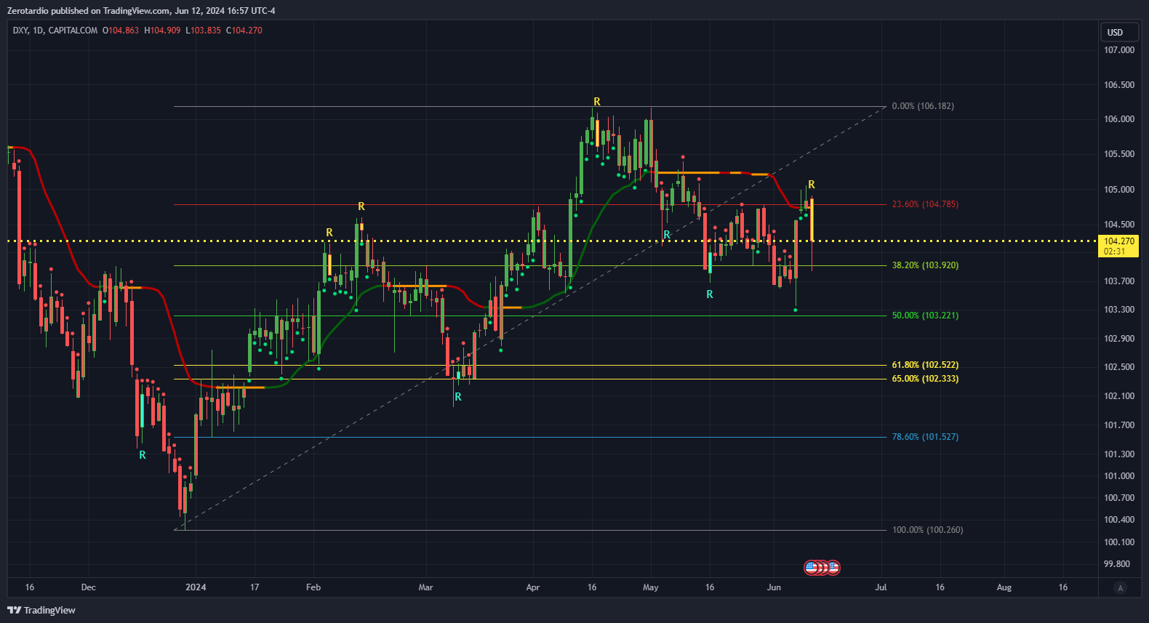The image size is (1149, 623).
Task: Click the Mar label on the time axis
Action: pyautogui.click(x=425, y=587)
